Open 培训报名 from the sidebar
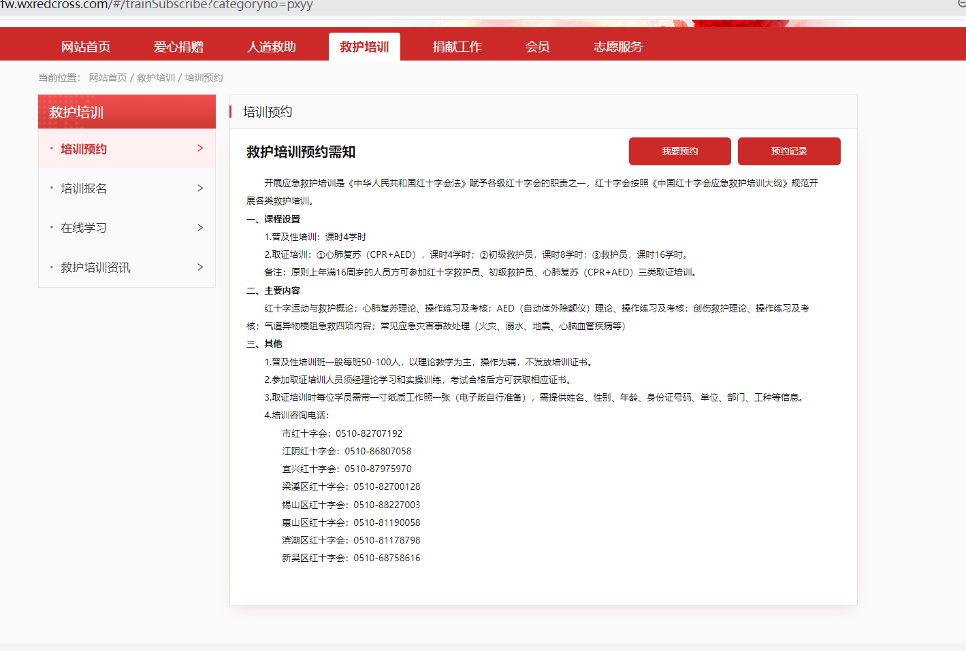 (x=84, y=188)
